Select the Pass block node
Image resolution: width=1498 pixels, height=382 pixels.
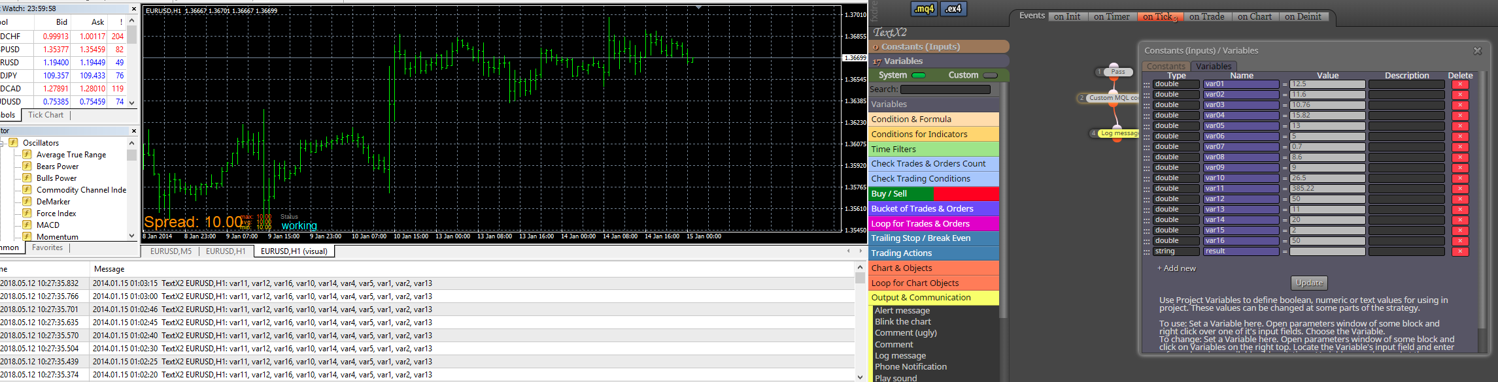1117,72
